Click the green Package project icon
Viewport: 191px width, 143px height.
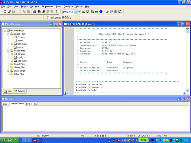96,12
